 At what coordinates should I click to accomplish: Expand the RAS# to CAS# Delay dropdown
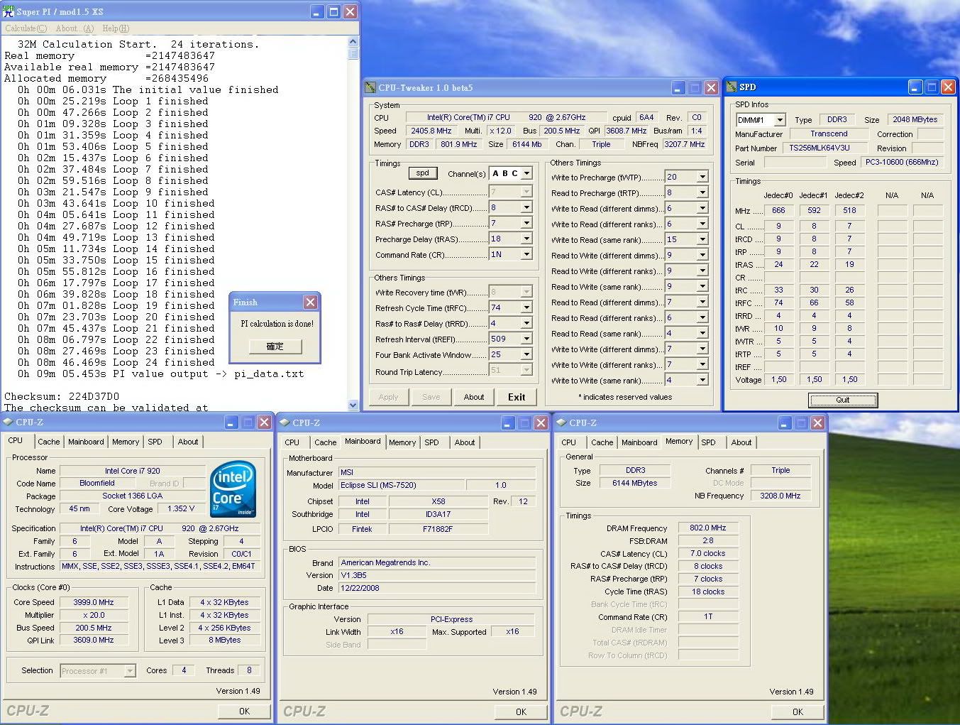tap(526, 207)
